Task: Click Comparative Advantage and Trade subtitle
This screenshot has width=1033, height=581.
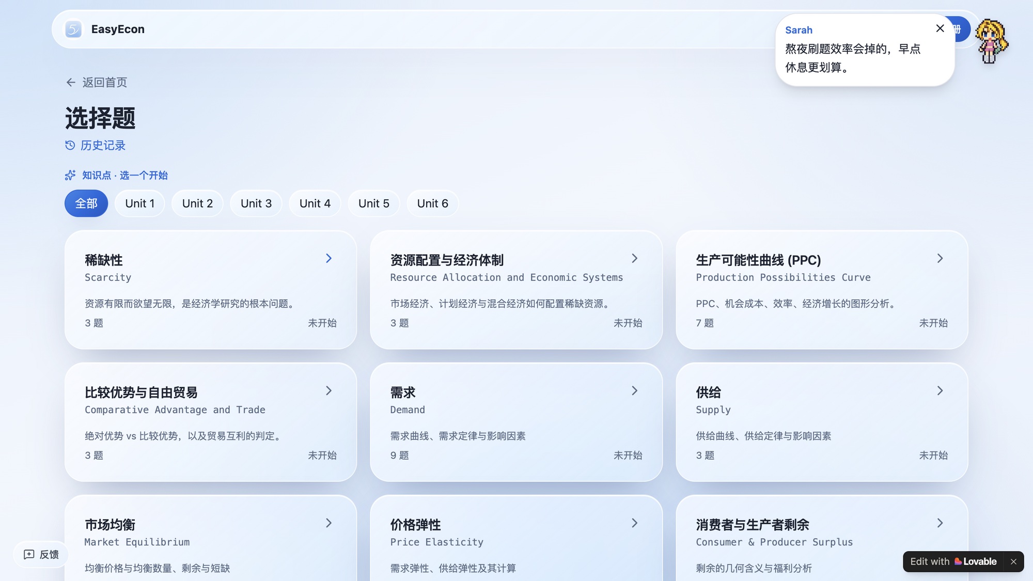Action: coord(175,410)
